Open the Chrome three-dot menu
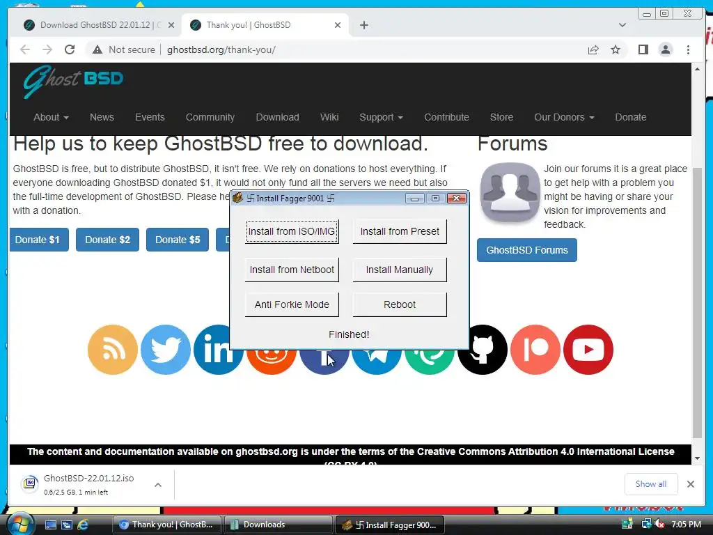 688,49
